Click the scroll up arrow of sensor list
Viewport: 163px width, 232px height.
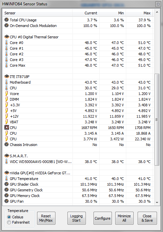click(157, 12)
